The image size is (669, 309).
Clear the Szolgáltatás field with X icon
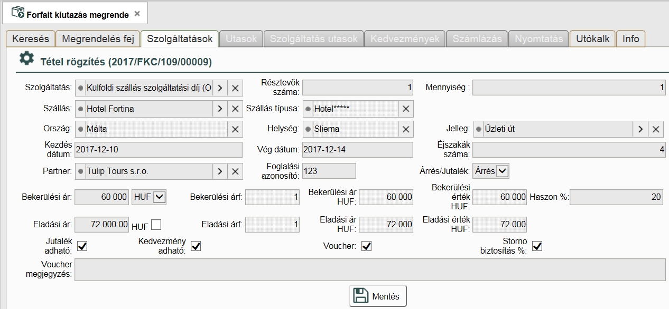[235, 88]
